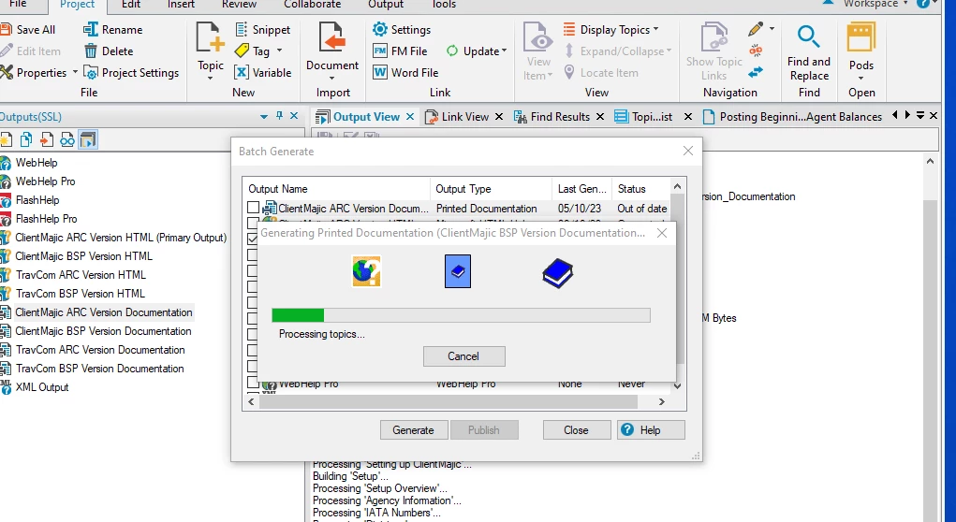The width and height of the screenshot is (956, 522).
Task: Click the Duplicate Output icon in Outputs pod
Action: coord(26,140)
